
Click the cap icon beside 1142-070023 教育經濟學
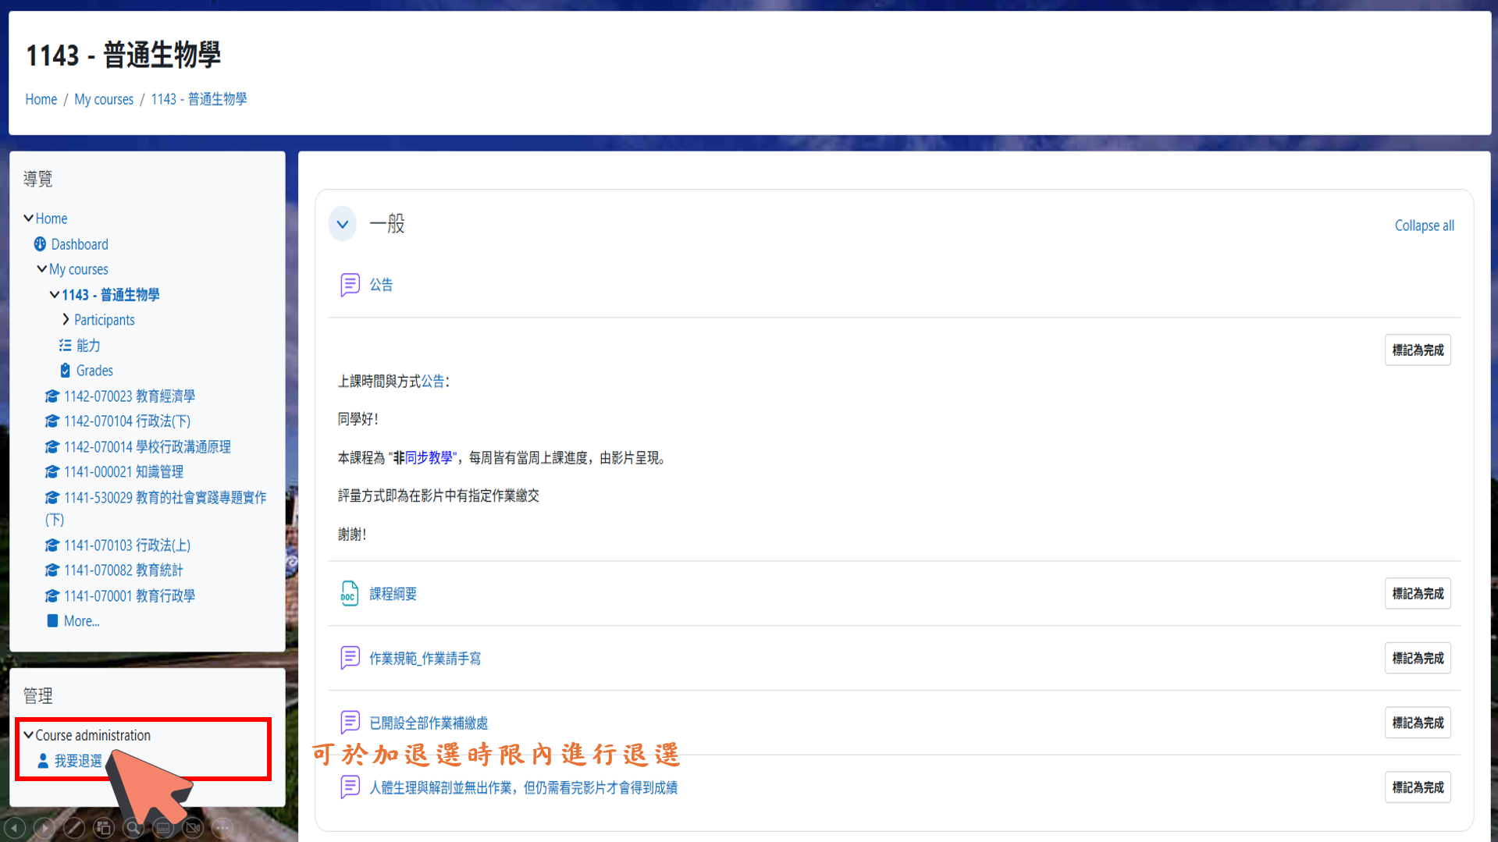(x=52, y=396)
